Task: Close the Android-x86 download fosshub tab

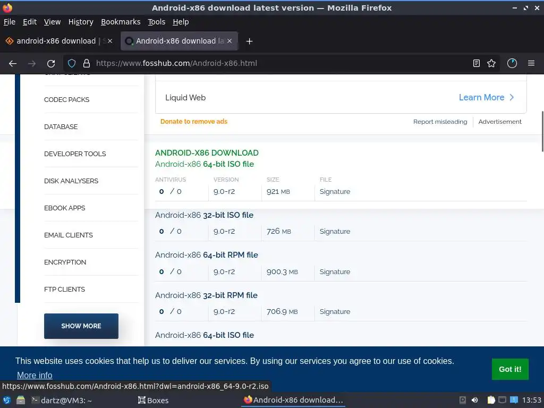Action: (x=229, y=41)
